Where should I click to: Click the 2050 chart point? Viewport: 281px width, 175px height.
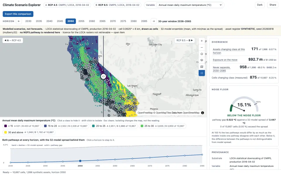point(80,161)
